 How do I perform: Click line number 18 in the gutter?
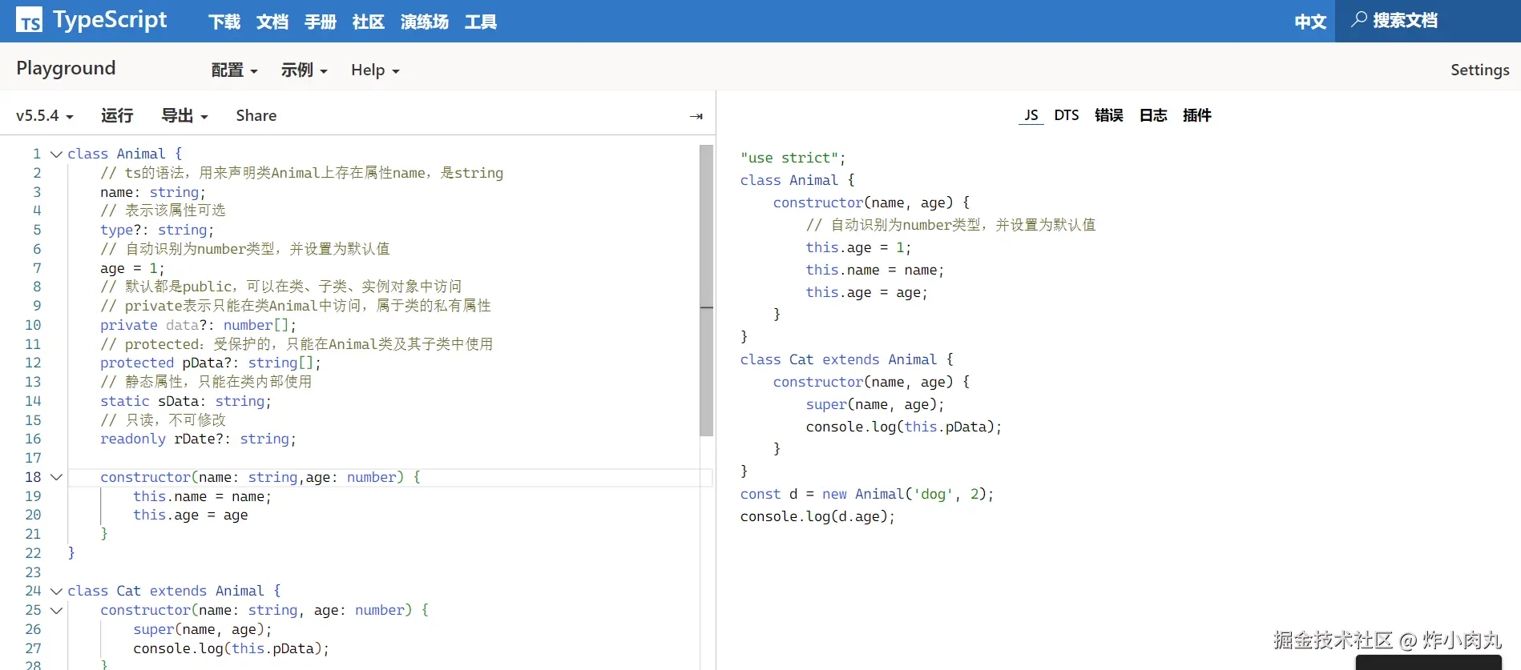pyautogui.click(x=33, y=477)
